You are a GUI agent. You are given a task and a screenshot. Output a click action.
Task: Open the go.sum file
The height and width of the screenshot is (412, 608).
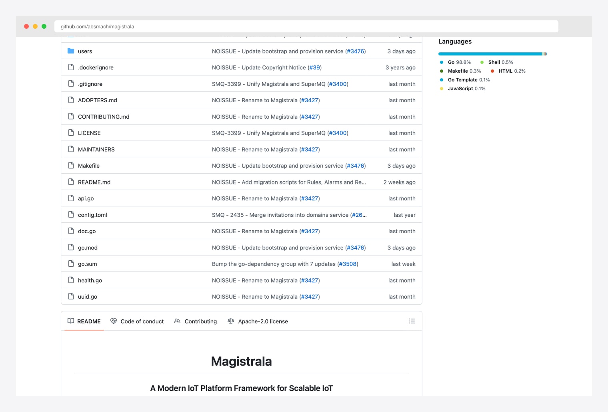(88, 264)
